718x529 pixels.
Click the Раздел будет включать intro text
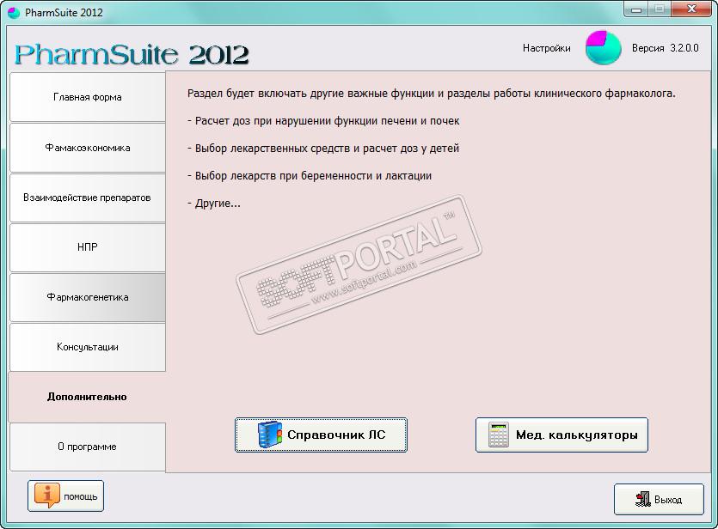[432, 94]
